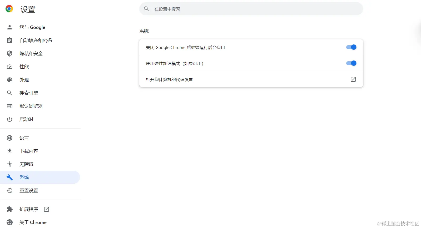This screenshot has width=421, height=228.
Task: Click the person icon for 您与 Google
Action: click(9, 27)
